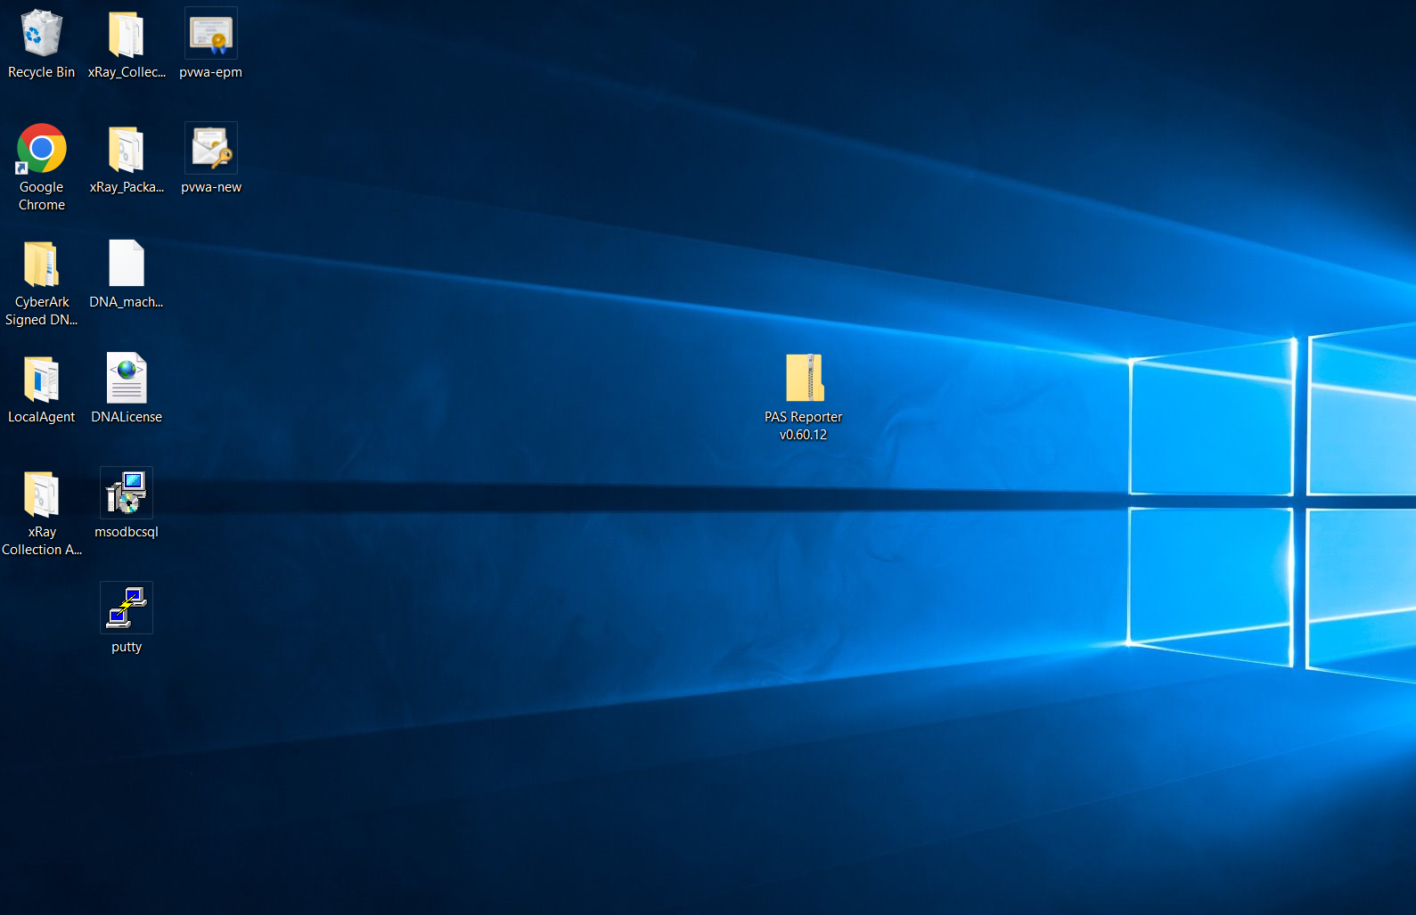Select the LocalAgent folder icon
Screen dimensions: 1416x915
41,379
